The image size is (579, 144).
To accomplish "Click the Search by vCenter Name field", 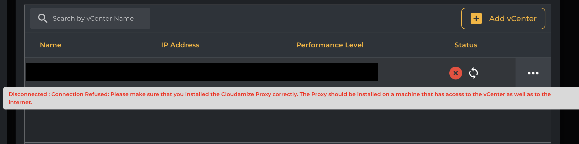I will coord(93,18).
